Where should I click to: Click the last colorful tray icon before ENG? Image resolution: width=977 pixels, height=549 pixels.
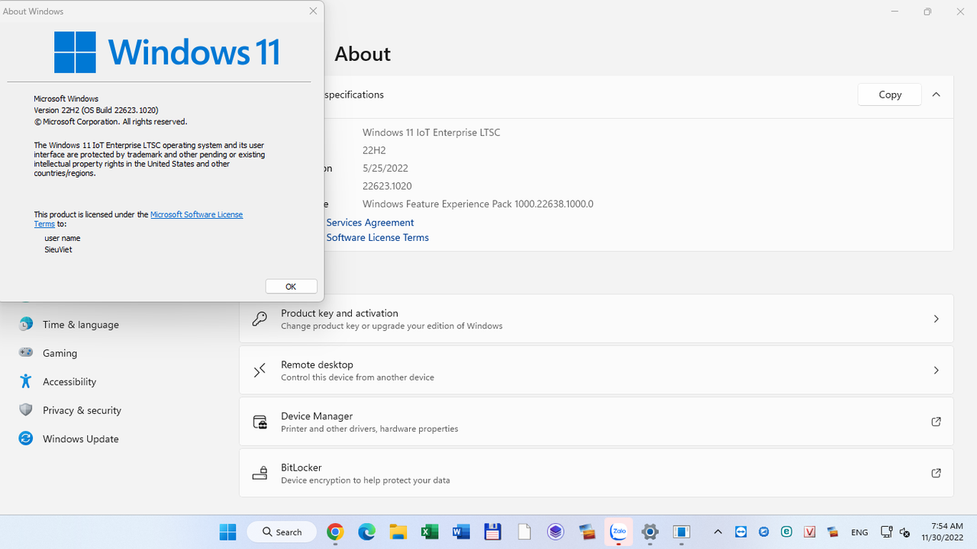coord(833,532)
